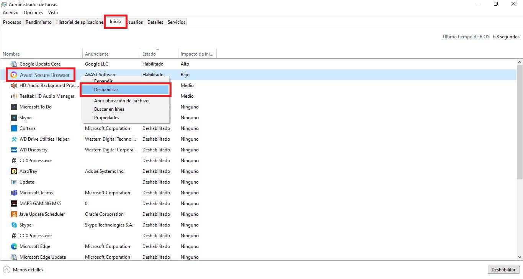
Task: Open the Servicios tab
Action: (177, 22)
